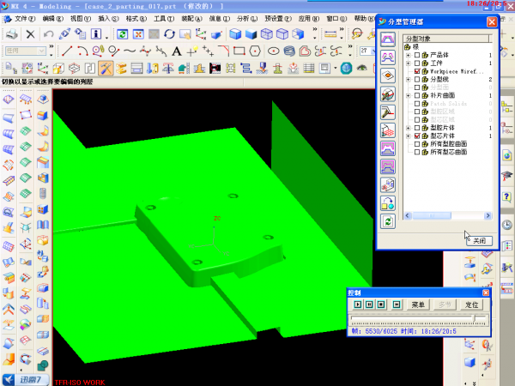Click the rotate view icon
The height and width of the screenshot is (386, 515).
pos(170,33)
